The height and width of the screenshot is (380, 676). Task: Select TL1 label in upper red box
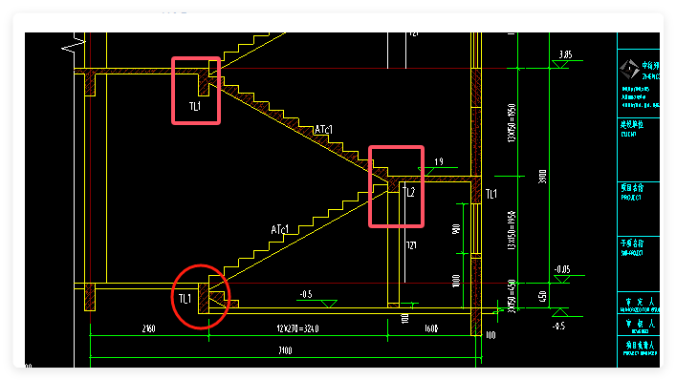click(195, 106)
